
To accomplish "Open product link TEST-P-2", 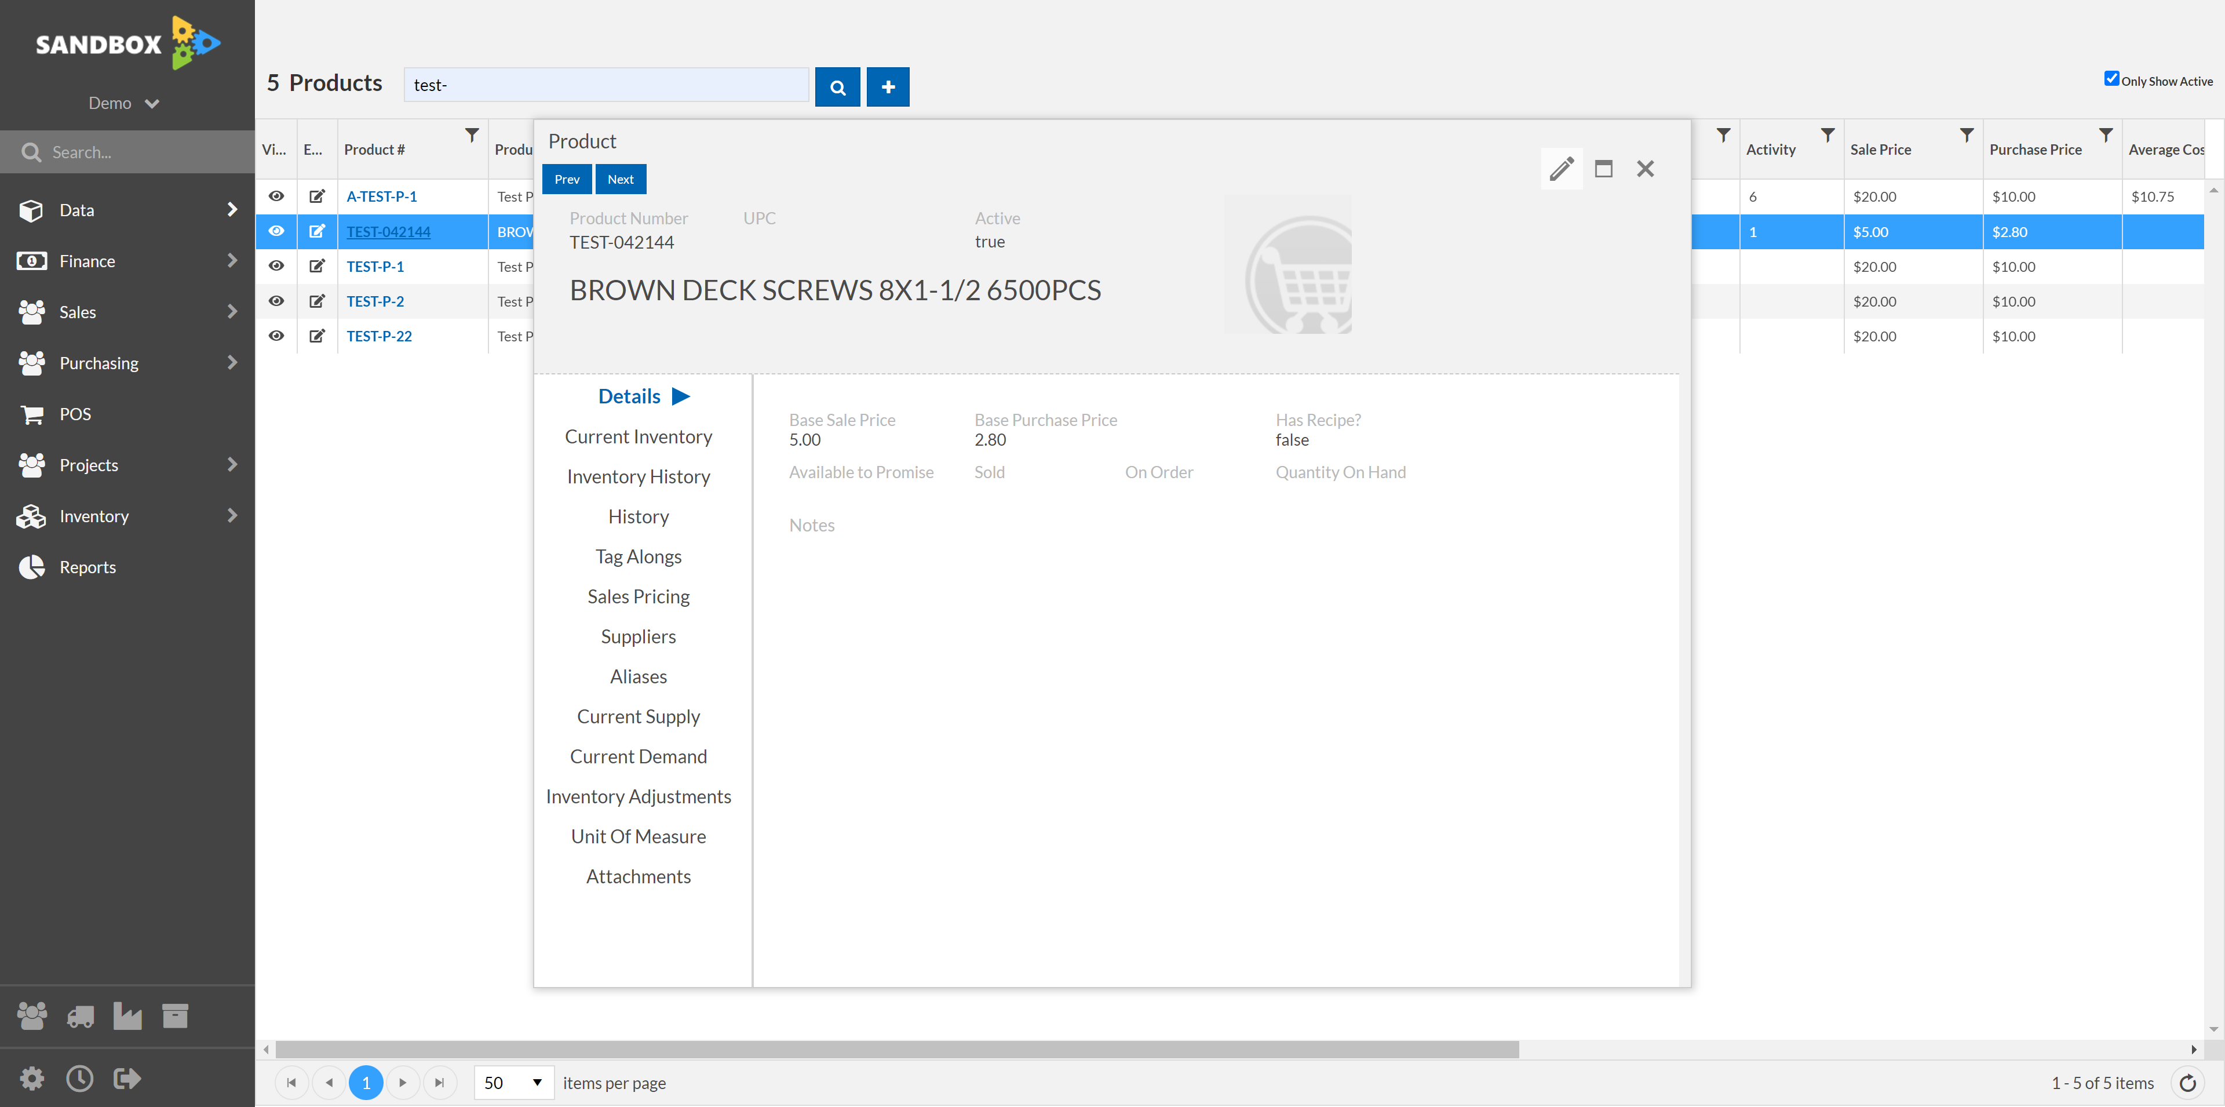I will click(x=375, y=301).
